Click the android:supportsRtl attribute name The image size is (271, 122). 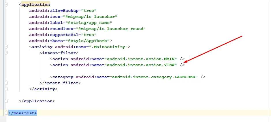54,35
